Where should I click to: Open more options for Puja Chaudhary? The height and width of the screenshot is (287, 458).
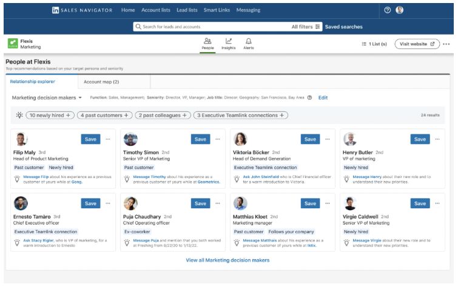click(x=218, y=203)
